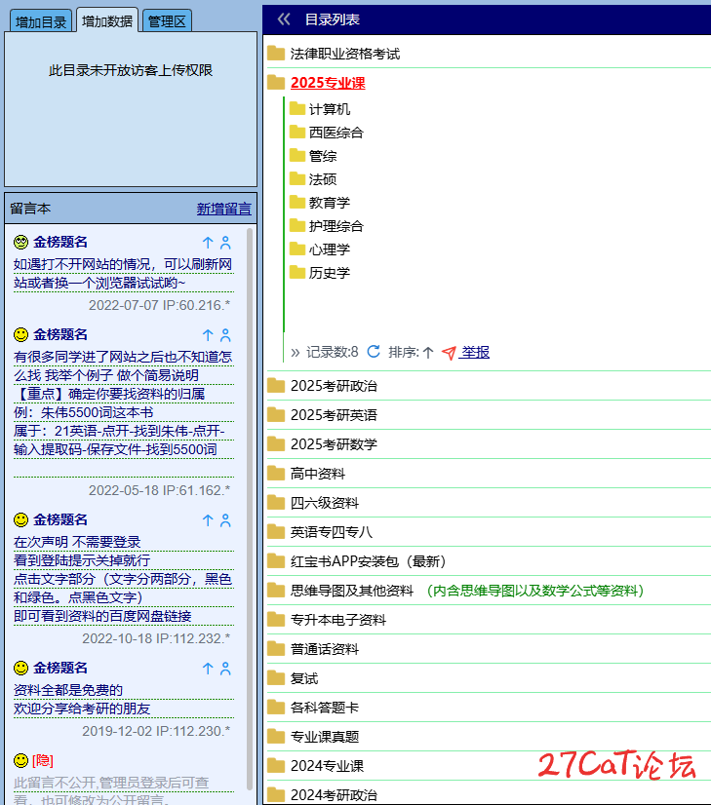
Task: Click folder icon beside 2025专业课
Action: pyautogui.click(x=276, y=83)
